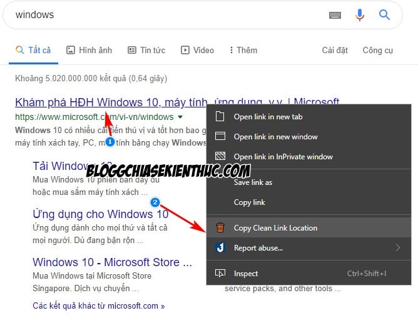Click the play icon beside Video
This screenshot has width=418, height=318.
(185, 50)
